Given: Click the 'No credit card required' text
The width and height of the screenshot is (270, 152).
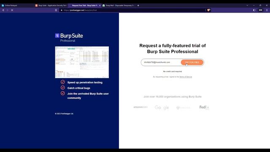Looking at the screenshot, I should (x=173, y=71).
